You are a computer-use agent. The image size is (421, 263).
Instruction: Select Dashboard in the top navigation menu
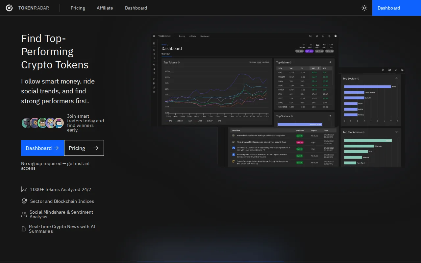coord(136,8)
